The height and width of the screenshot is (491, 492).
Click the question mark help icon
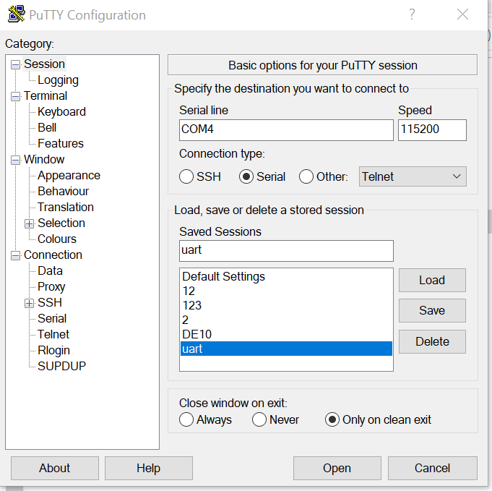pyautogui.click(x=412, y=14)
